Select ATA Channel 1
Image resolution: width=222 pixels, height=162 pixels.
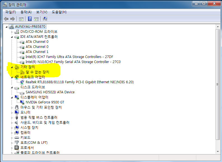[x=37, y=52]
